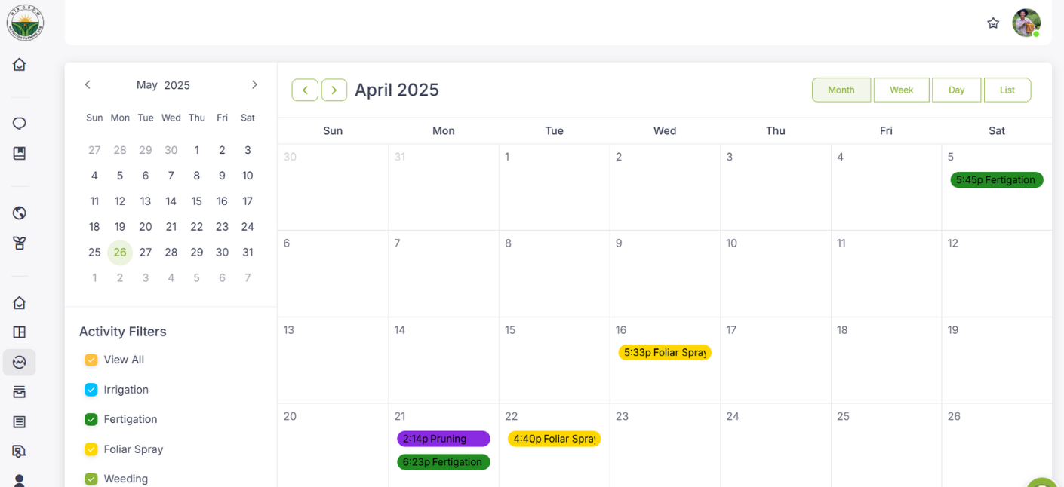Viewport: 1064px width, 487px height.
Task: Switch to the List view
Action: point(1007,90)
